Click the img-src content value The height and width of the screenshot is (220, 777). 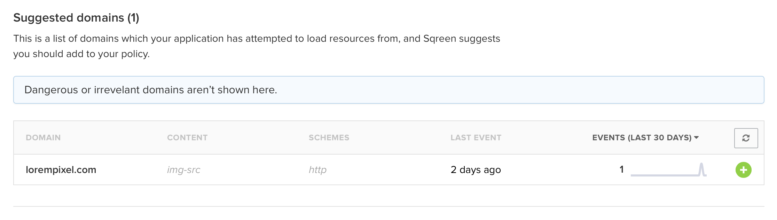(183, 170)
